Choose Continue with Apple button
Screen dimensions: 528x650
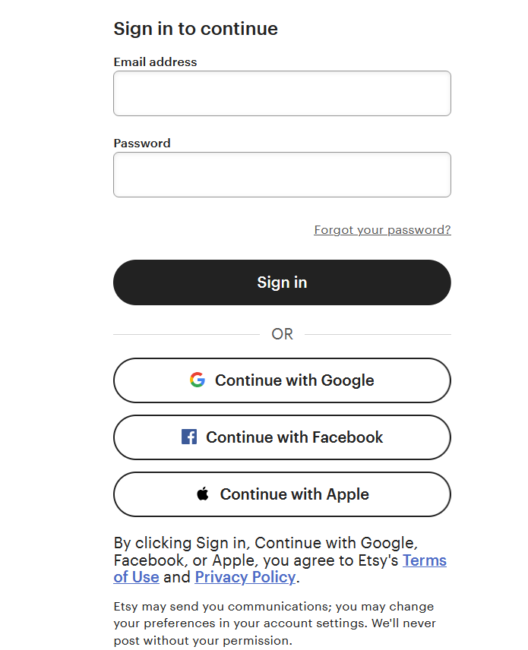282,494
